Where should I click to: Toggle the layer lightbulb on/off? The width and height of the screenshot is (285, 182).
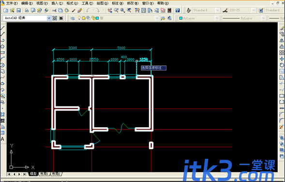[x=79, y=18]
